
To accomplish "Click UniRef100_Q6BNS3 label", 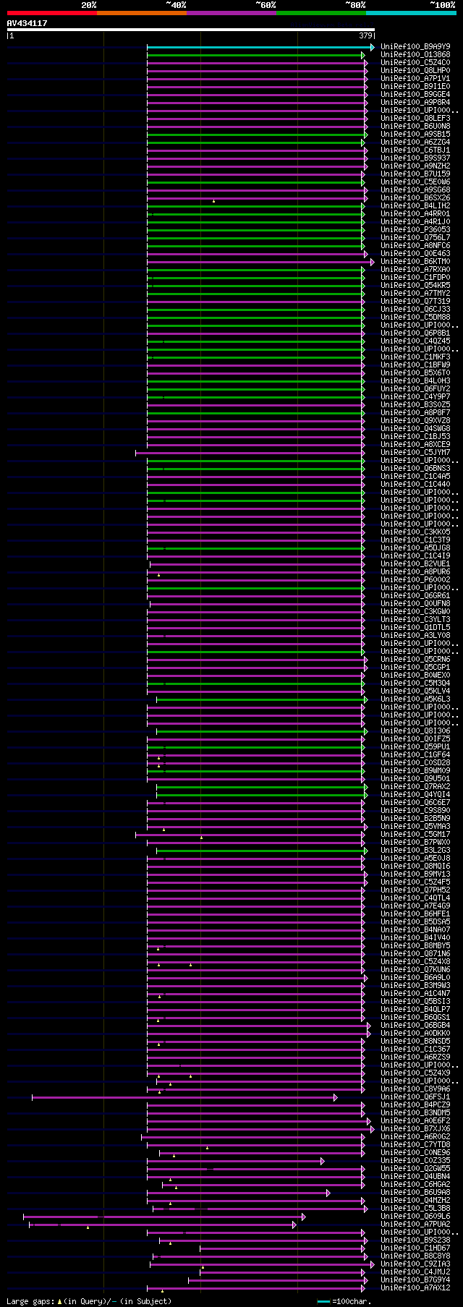I will 416,469.
